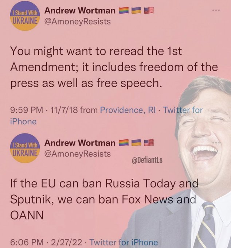The width and height of the screenshot is (231, 248).
Task: Click the @DefiantLs watermark text
Action: point(147,160)
